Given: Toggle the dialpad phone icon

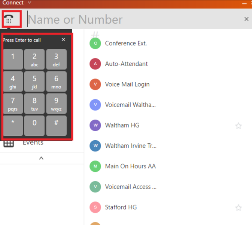Looking at the screenshot, I should point(9,19).
